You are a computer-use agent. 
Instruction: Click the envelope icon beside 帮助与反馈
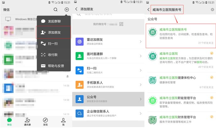(x=43, y=66)
